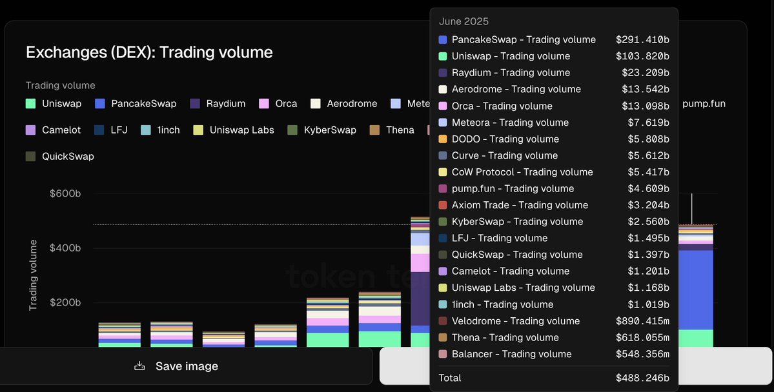Click the Balancer - Trading volume tooltip row

pyautogui.click(x=554, y=354)
